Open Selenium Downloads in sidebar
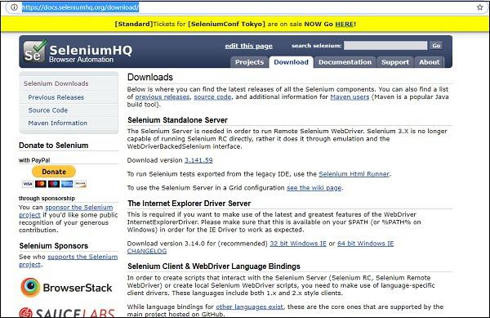This screenshot has height=318, width=490. click(56, 83)
